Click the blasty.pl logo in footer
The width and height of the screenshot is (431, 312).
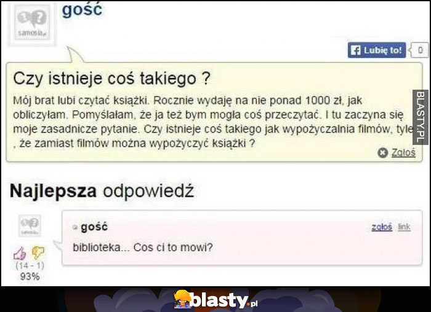pos(216,300)
